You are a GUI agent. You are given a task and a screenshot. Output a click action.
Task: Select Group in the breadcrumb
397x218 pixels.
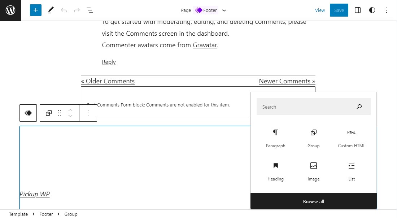click(71, 214)
